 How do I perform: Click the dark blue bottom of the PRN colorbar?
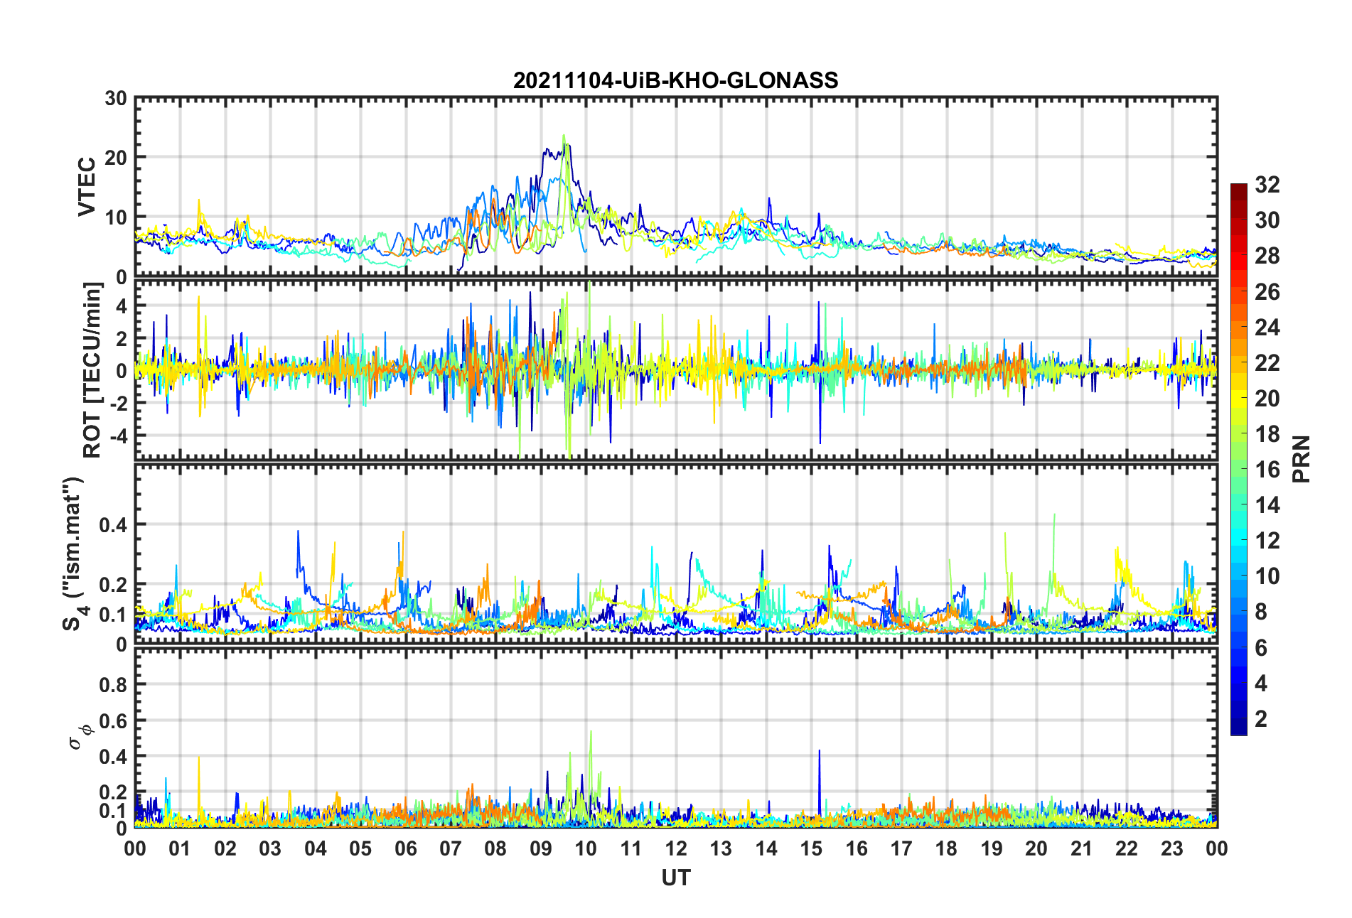tap(1238, 728)
